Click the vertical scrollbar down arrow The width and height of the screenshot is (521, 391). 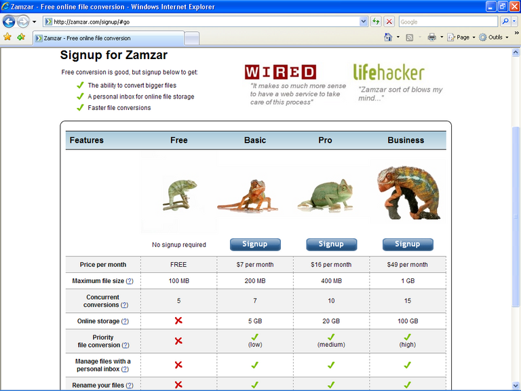click(516, 386)
